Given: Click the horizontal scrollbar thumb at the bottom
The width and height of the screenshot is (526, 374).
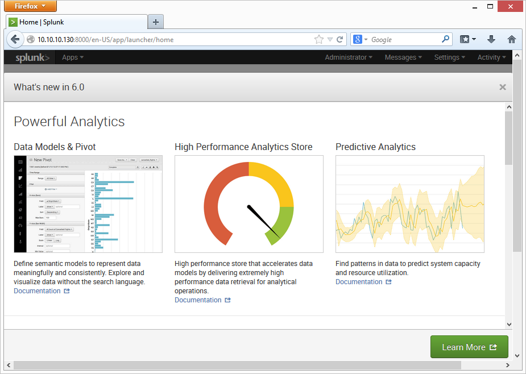Looking at the screenshot, I should tap(238, 365).
